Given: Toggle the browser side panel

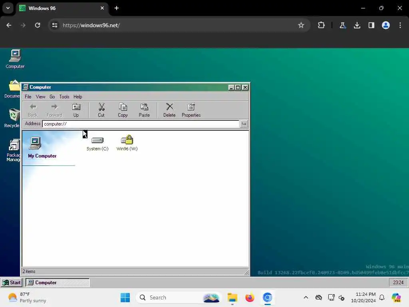Looking at the screenshot, I should [x=371, y=25].
